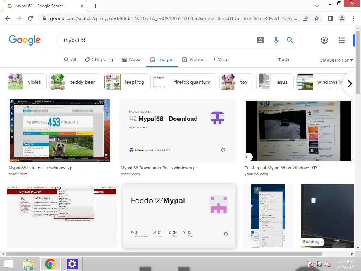Open 'Testing out Mypal 68' result link
361x271 pixels.
coord(283,168)
